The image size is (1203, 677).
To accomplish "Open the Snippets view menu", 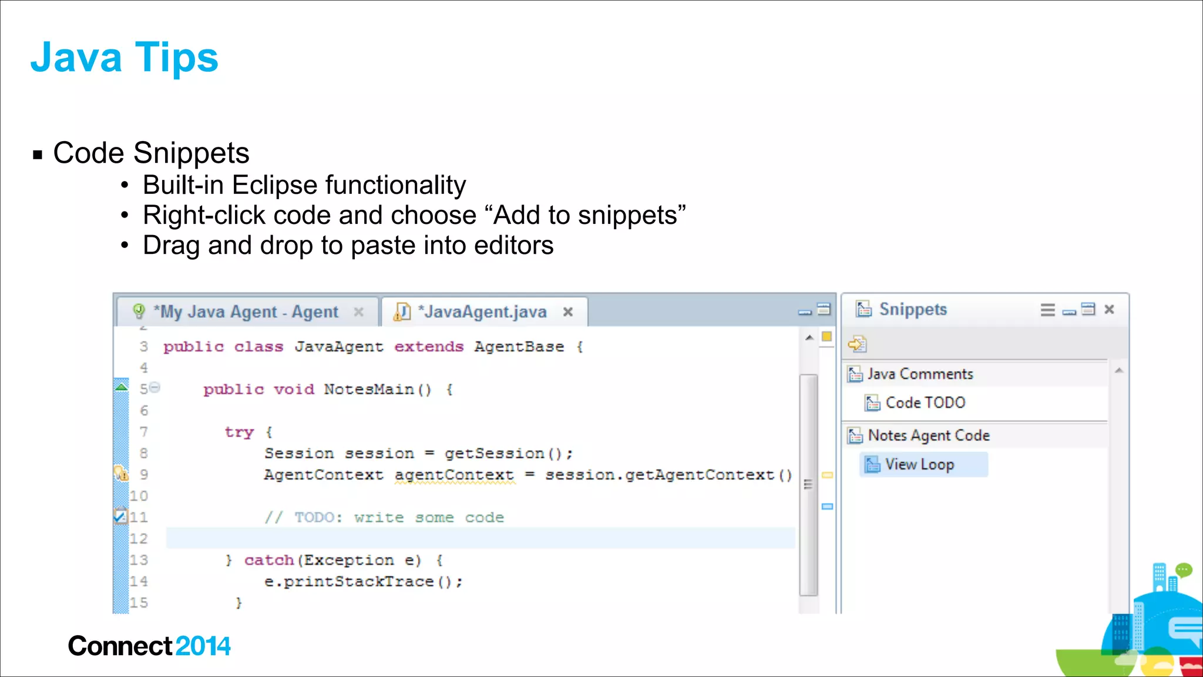I will 1047,310.
